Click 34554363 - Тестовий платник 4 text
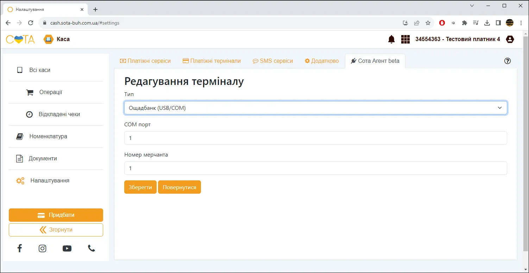This screenshot has width=529, height=273. pos(458,39)
